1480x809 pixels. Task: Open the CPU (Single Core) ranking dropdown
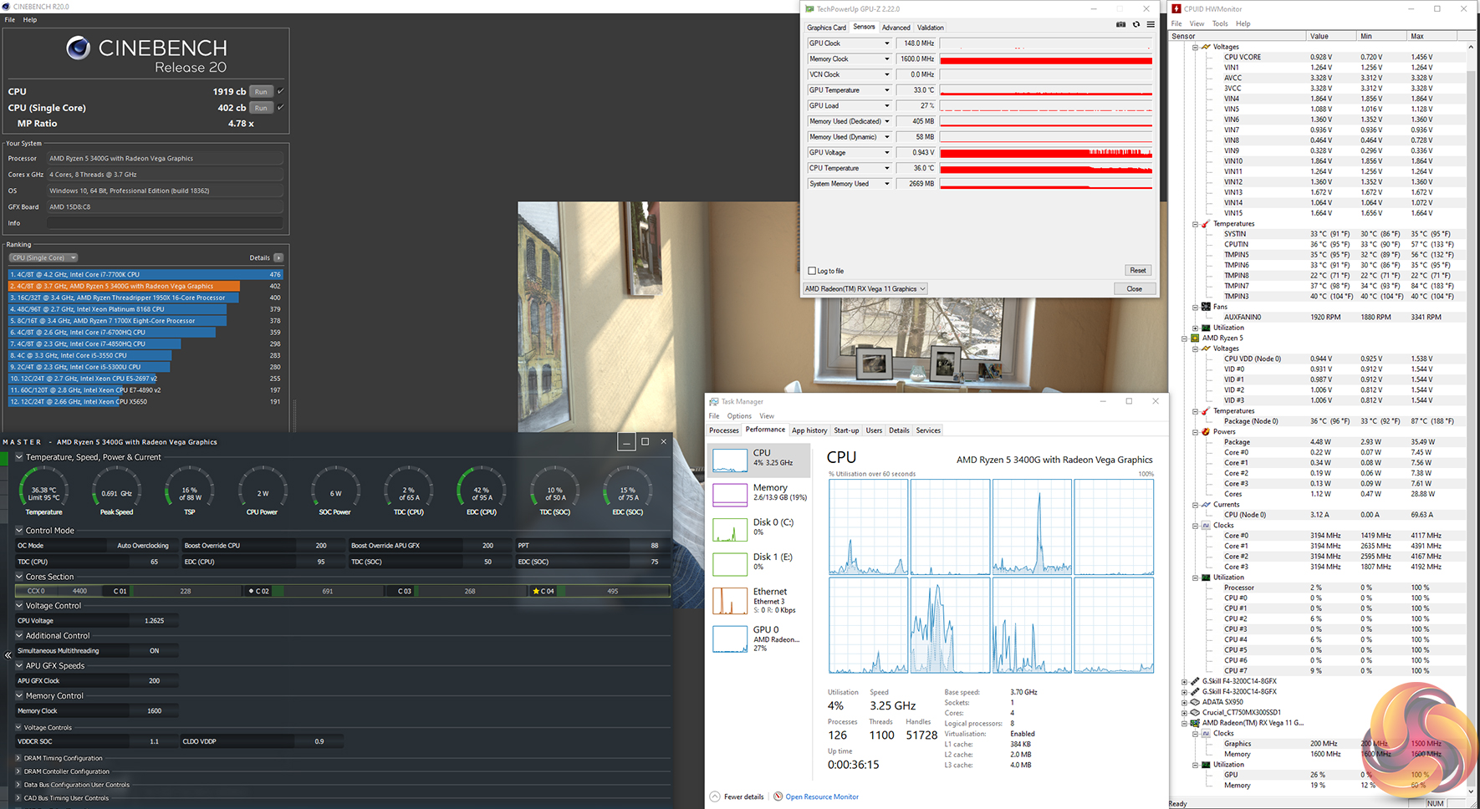pos(44,257)
